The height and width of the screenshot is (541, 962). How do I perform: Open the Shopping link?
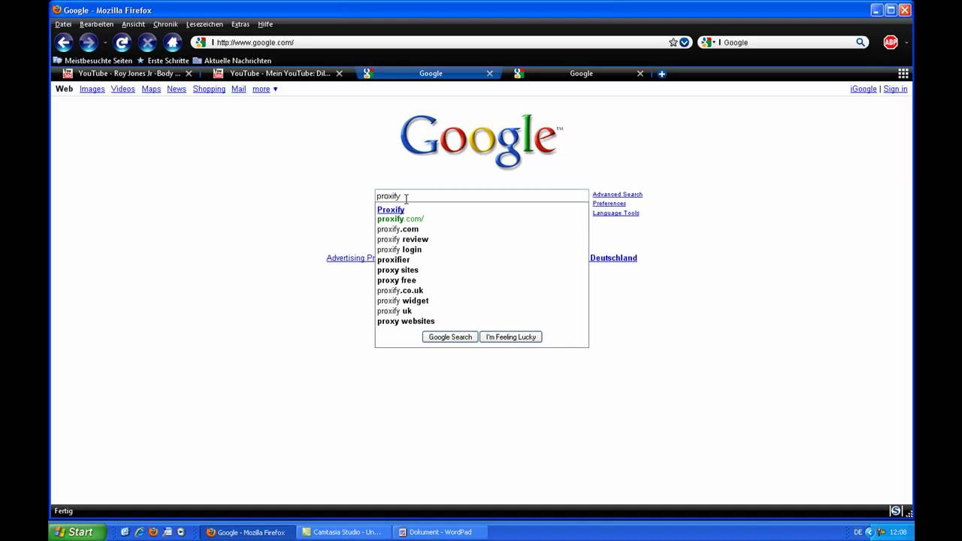tap(209, 89)
